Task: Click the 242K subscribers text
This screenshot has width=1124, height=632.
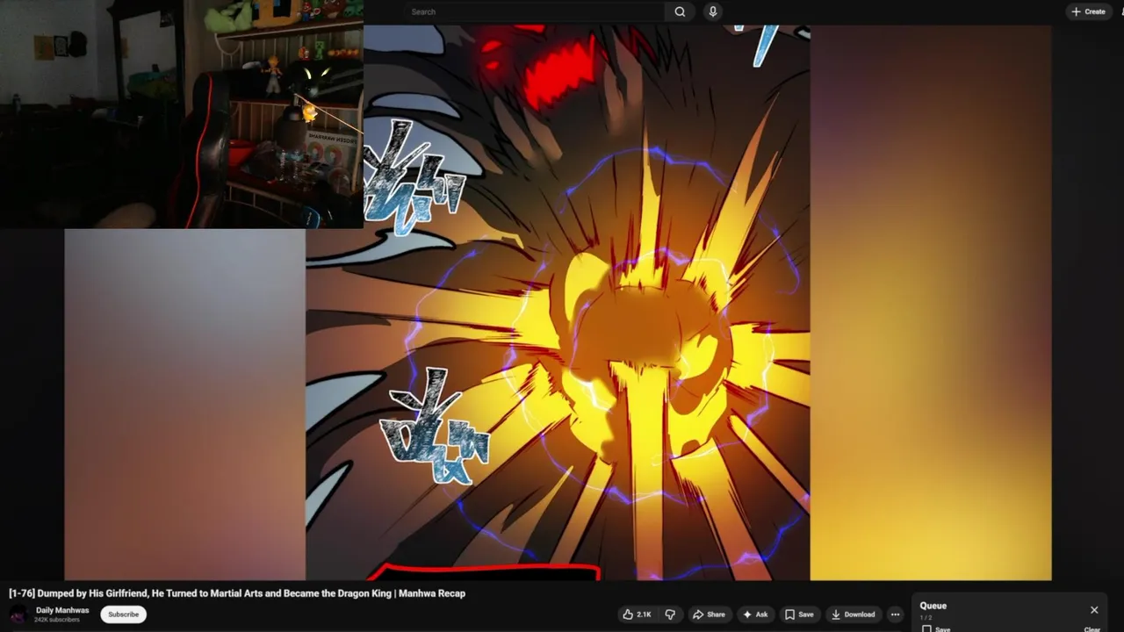Action: point(57,620)
